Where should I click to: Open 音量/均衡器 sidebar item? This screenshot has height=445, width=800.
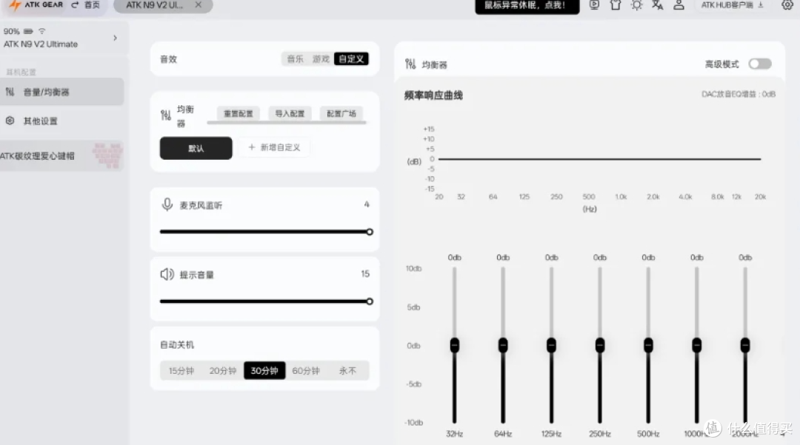[x=61, y=92]
